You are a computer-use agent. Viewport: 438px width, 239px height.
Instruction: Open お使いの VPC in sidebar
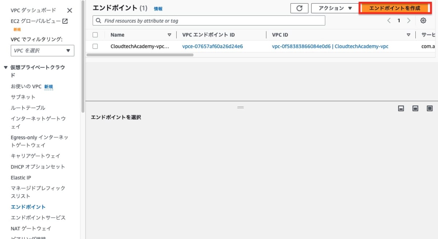26,86
